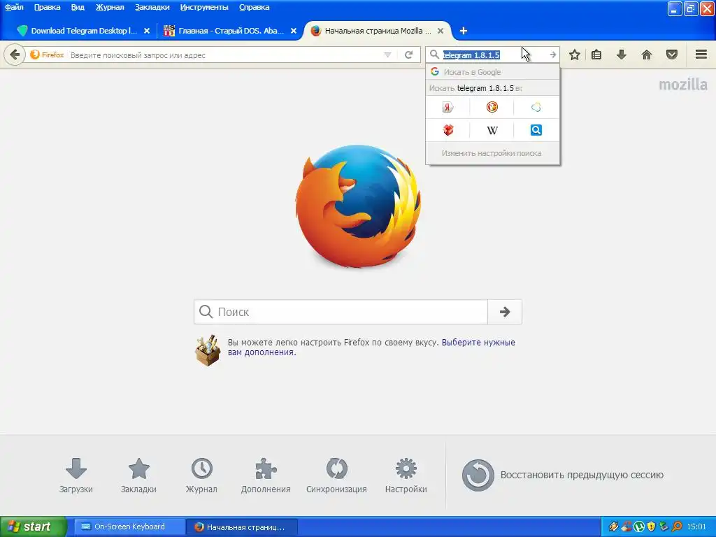This screenshot has height=537, width=716.
Task: Open Закладки shortcut at the bottom
Action: 138,475
